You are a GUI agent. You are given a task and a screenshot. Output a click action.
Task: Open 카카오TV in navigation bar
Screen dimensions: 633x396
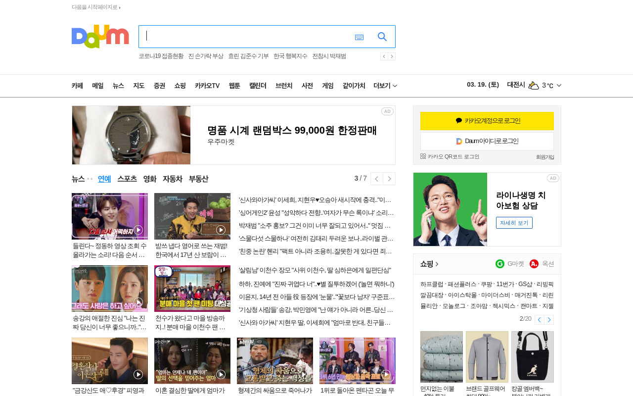(207, 86)
